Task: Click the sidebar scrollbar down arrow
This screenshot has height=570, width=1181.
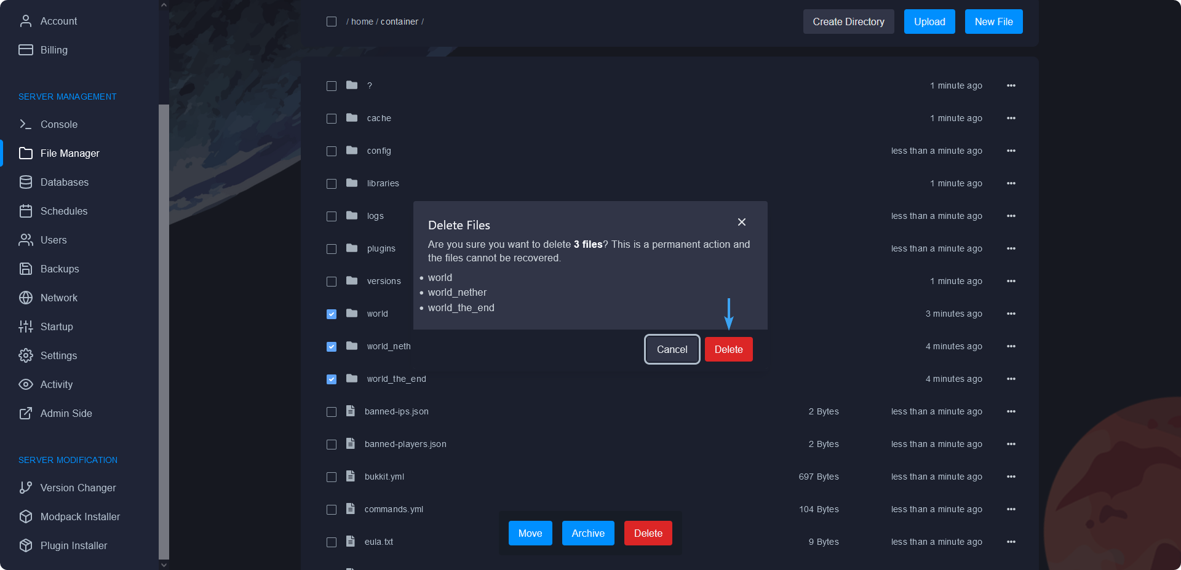Action: (164, 564)
